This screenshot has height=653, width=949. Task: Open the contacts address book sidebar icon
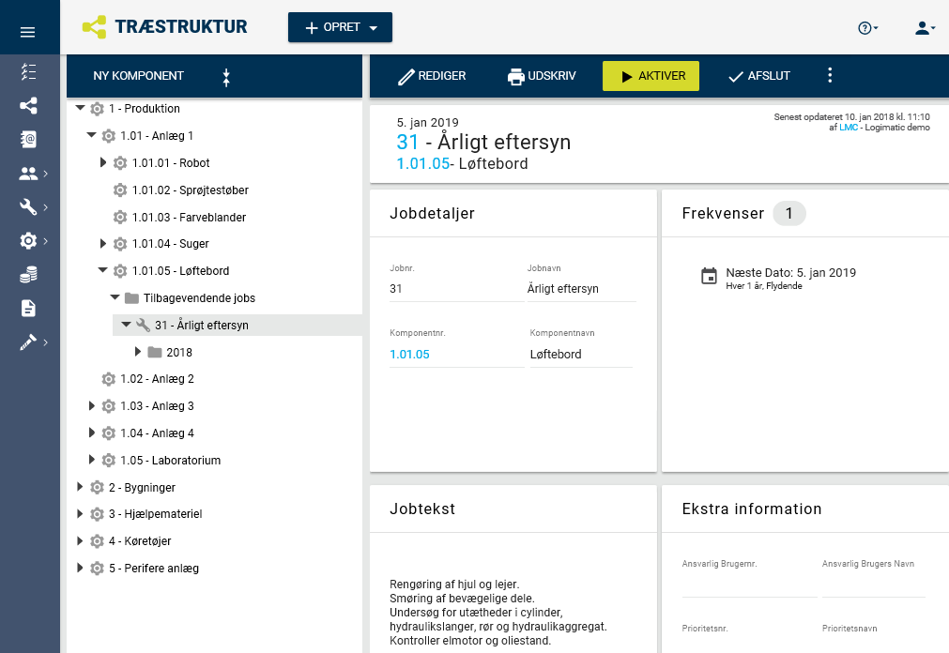click(28, 139)
